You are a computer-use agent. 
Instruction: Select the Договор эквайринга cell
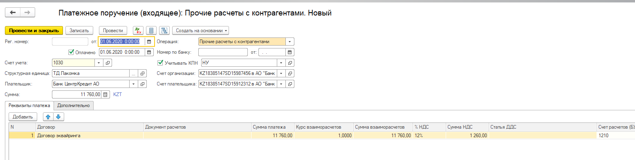point(90,136)
